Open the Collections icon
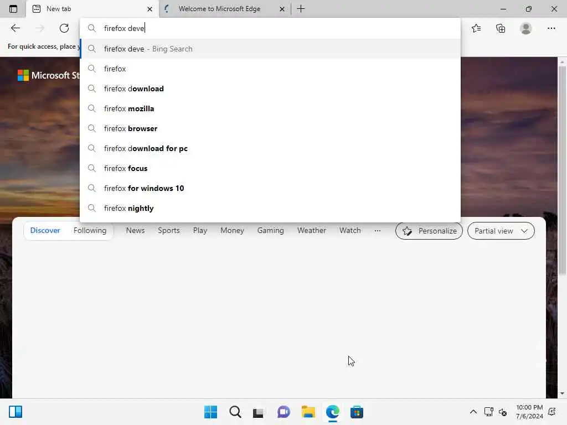The image size is (567, 425). (501, 28)
